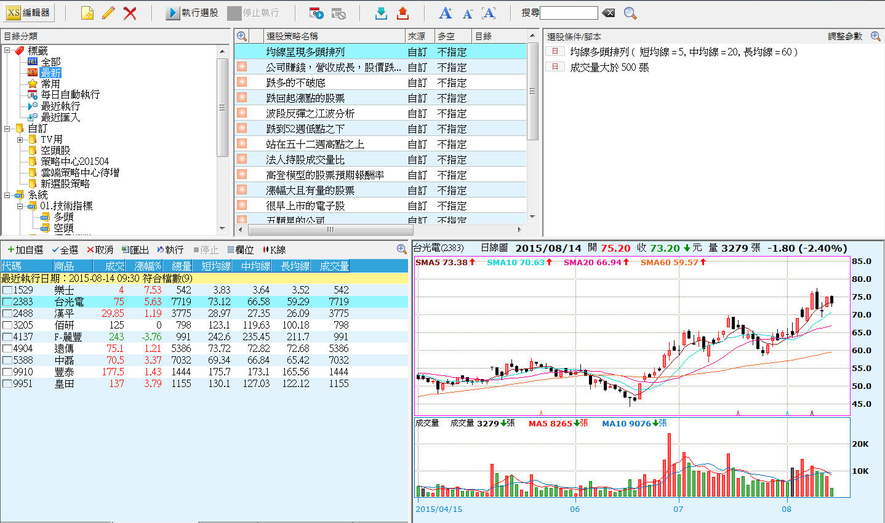Select 最近執行 in the category tree

click(x=60, y=106)
